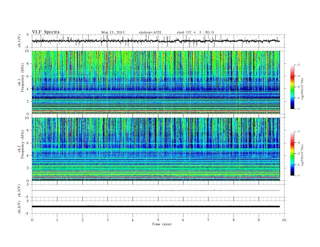Click the "-3" tick on the ch.2 colorbar
Image resolution: width=320 pixels, height=247 pixels.
click(298, 132)
